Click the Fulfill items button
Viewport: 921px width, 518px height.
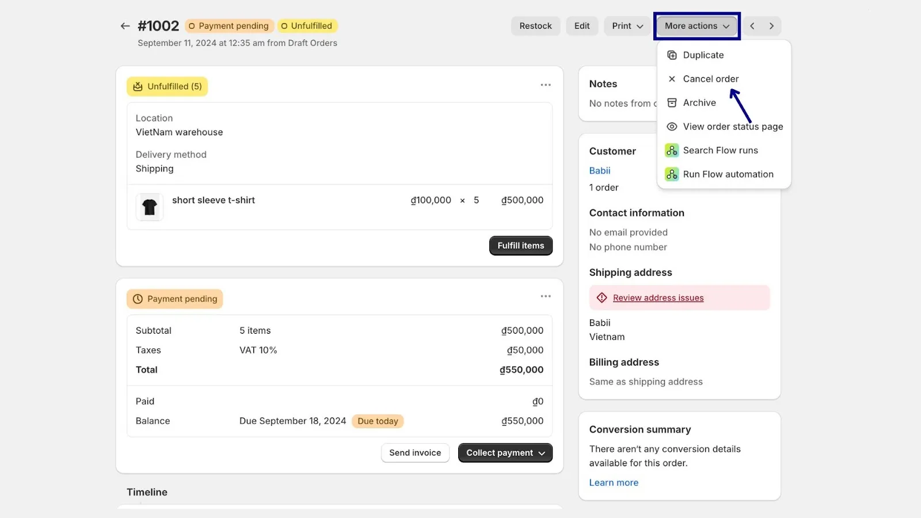[521, 245]
